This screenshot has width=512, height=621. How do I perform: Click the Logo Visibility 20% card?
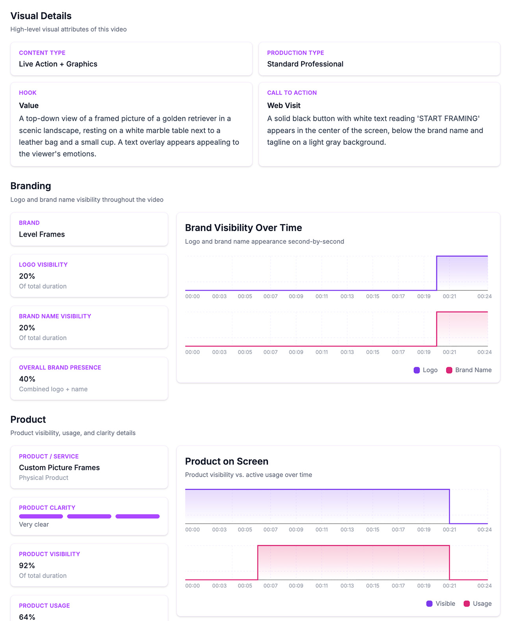point(89,276)
